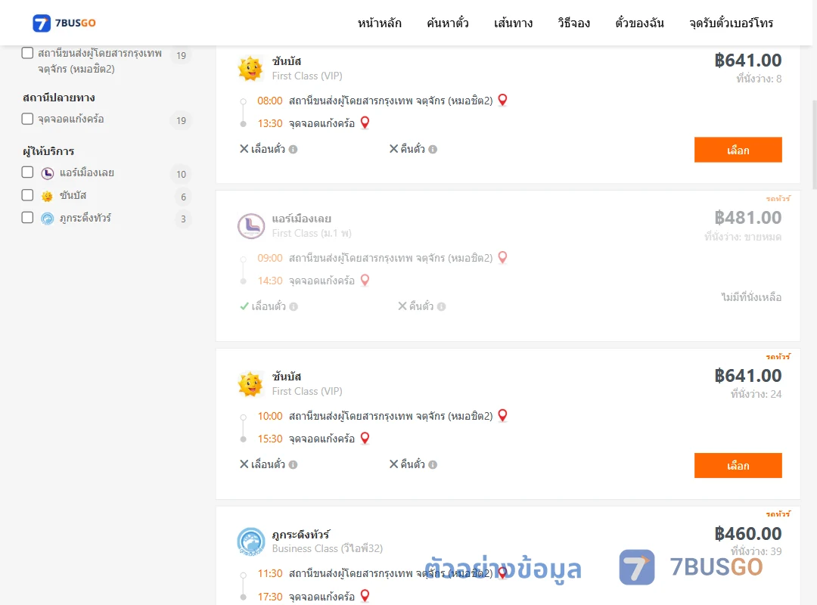Image resolution: width=817 pixels, height=605 pixels.
Task: Open the ค้นหาตั๋ว menu item
Action: pyautogui.click(x=448, y=23)
